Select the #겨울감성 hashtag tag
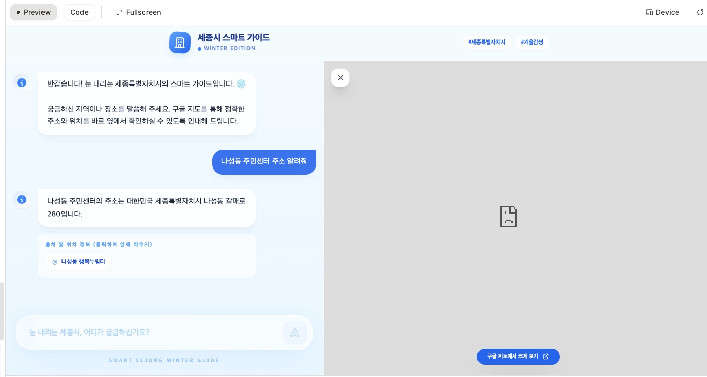 tap(531, 42)
